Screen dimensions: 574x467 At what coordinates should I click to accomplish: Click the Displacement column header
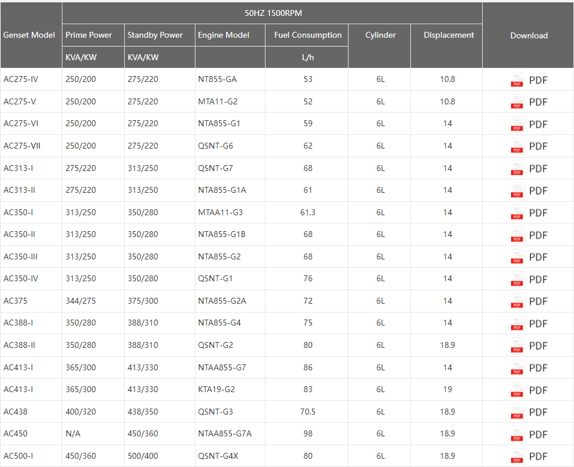click(447, 46)
